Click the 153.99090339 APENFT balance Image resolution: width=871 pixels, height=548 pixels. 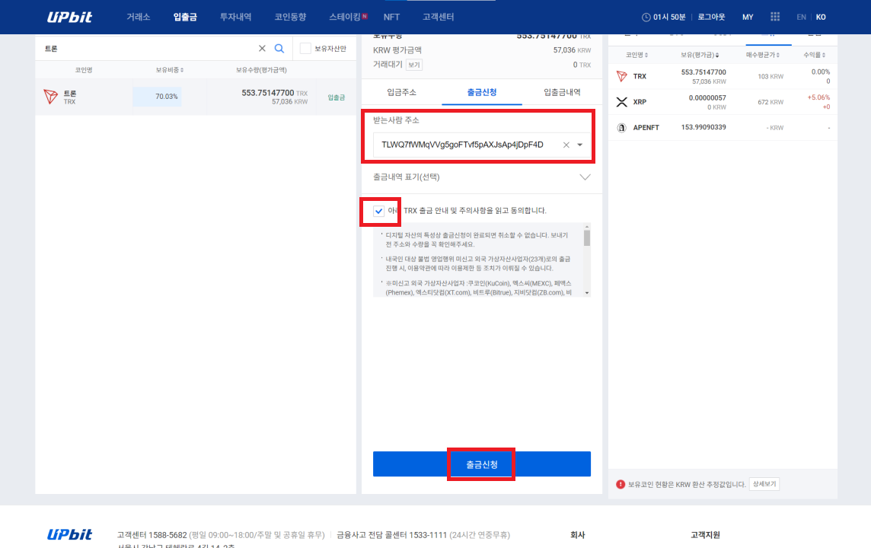[703, 127]
